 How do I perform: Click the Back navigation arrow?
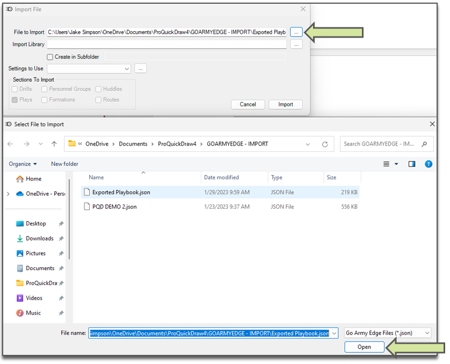[11, 144]
